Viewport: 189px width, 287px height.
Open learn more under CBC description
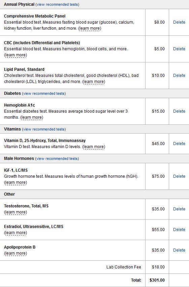pos(15,55)
